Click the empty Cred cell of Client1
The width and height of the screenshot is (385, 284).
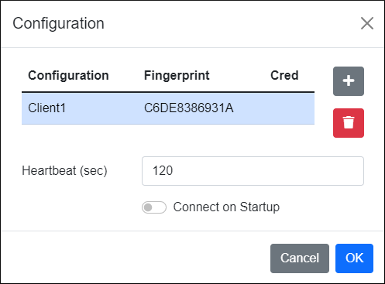(289, 108)
